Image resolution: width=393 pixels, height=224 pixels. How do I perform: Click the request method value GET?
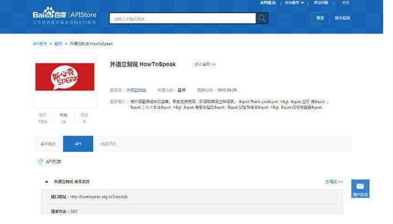74,212
